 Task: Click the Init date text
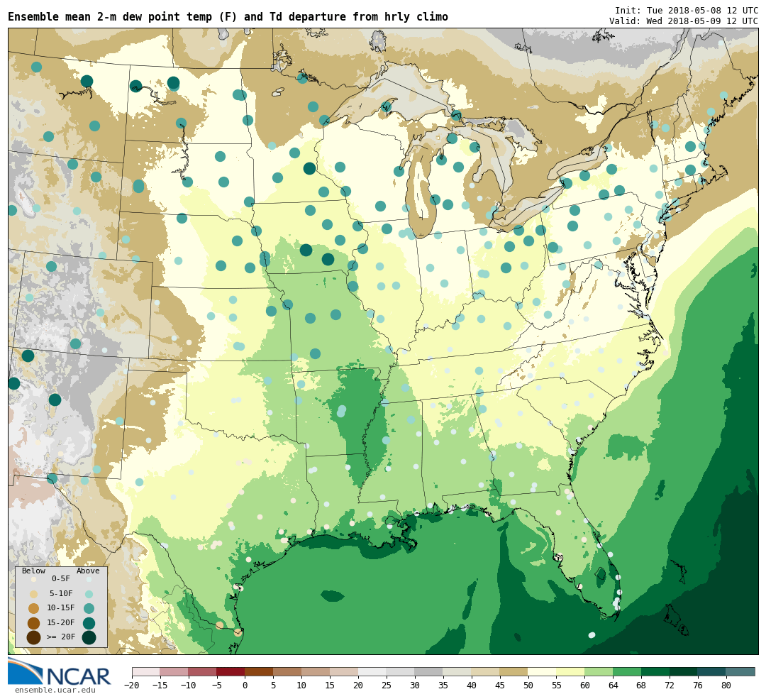(x=686, y=11)
